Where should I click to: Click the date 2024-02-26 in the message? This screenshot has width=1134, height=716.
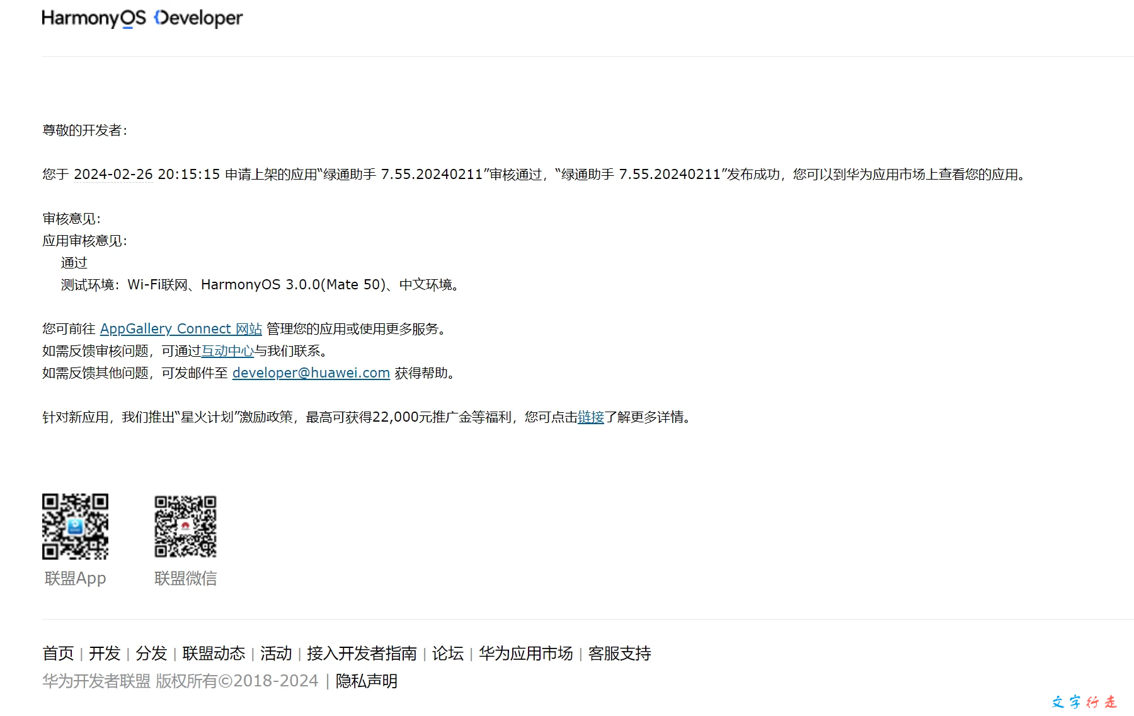click(x=113, y=174)
